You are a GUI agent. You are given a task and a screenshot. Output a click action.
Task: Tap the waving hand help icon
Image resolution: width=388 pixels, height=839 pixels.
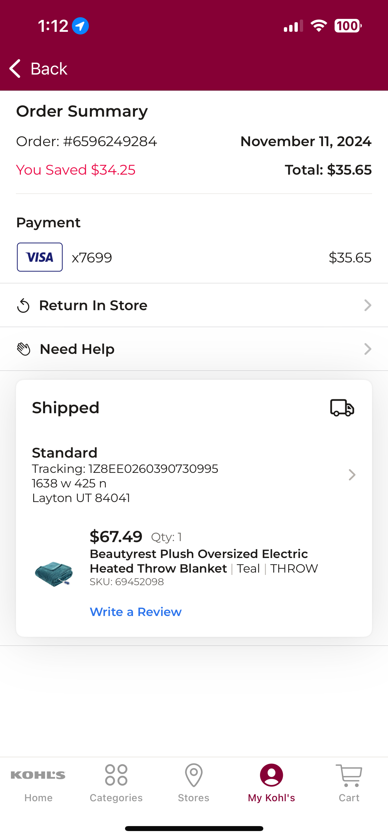pos(24,349)
